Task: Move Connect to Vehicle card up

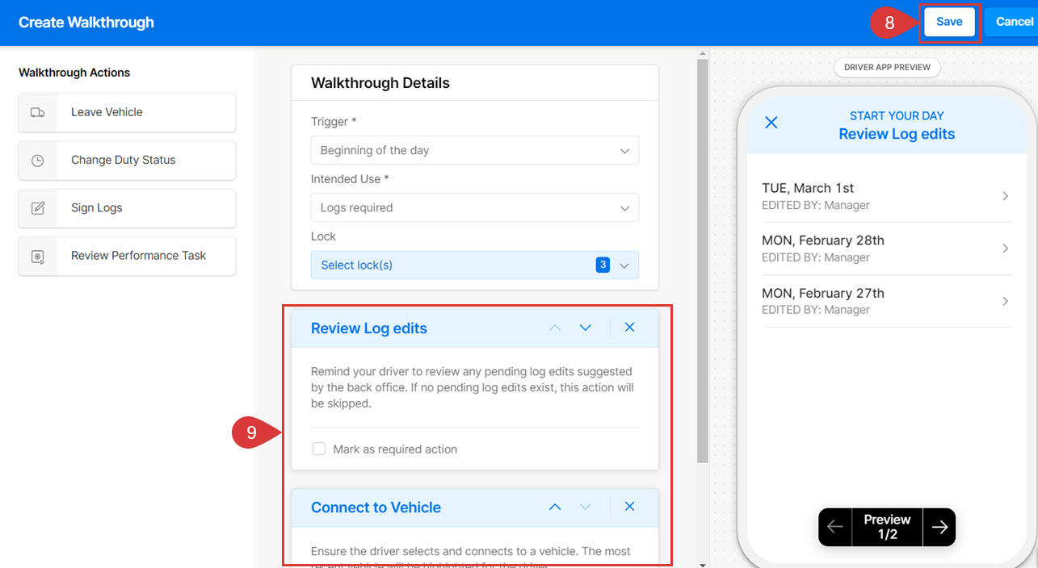Action: (555, 507)
